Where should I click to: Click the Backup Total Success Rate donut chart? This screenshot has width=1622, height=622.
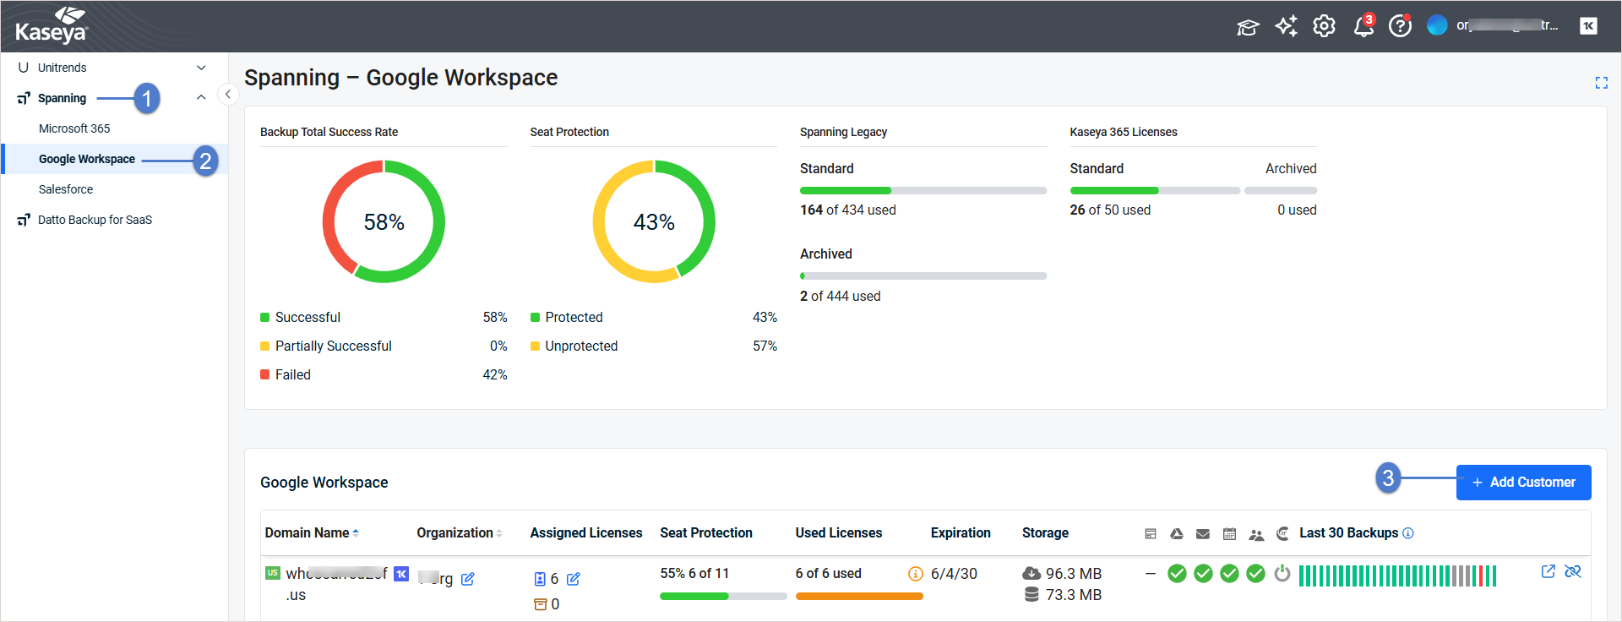(384, 221)
